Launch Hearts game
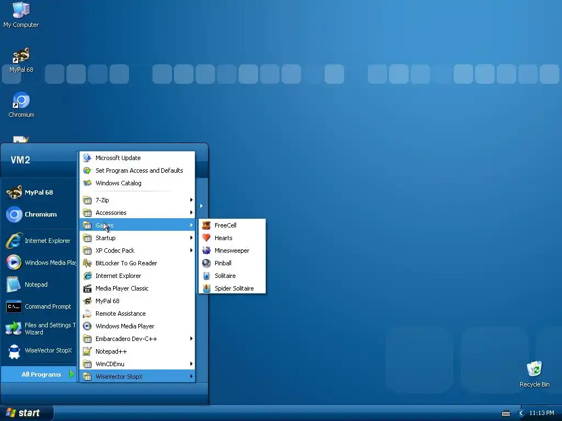562x421 pixels. point(232,238)
